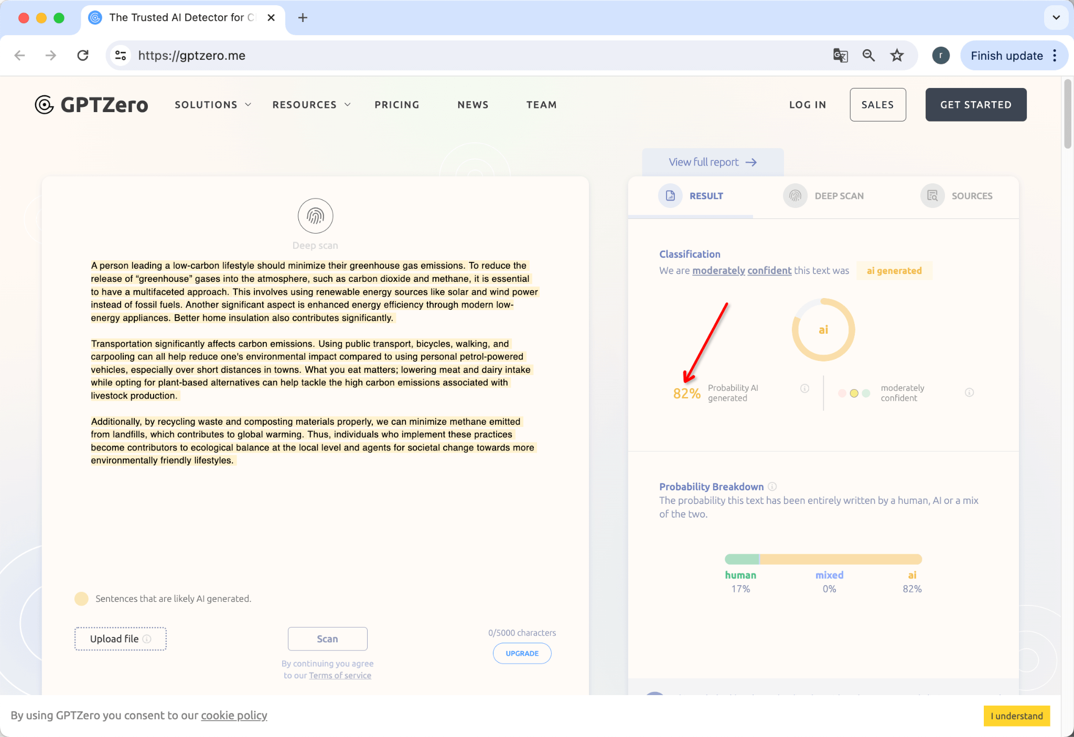Click the Get Started button
The height and width of the screenshot is (737, 1074).
click(976, 105)
